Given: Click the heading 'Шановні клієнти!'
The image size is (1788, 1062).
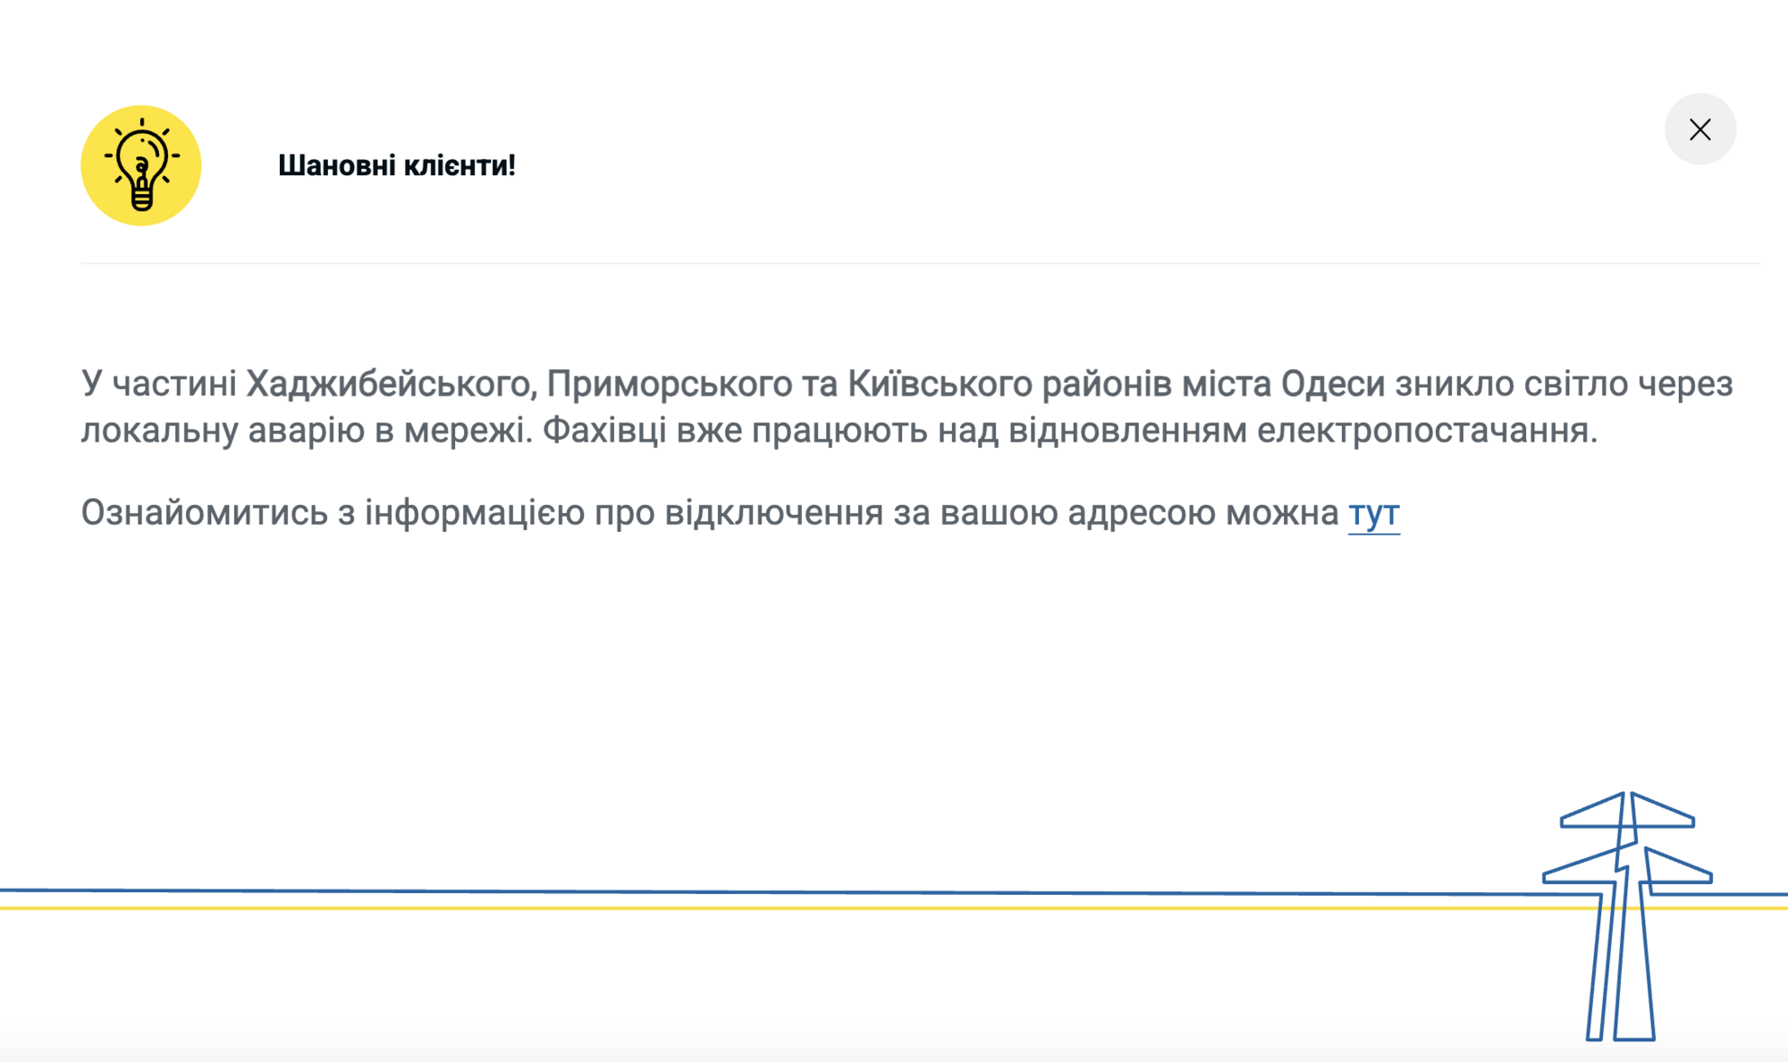Looking at the screenshot, I should coord(399,165).
